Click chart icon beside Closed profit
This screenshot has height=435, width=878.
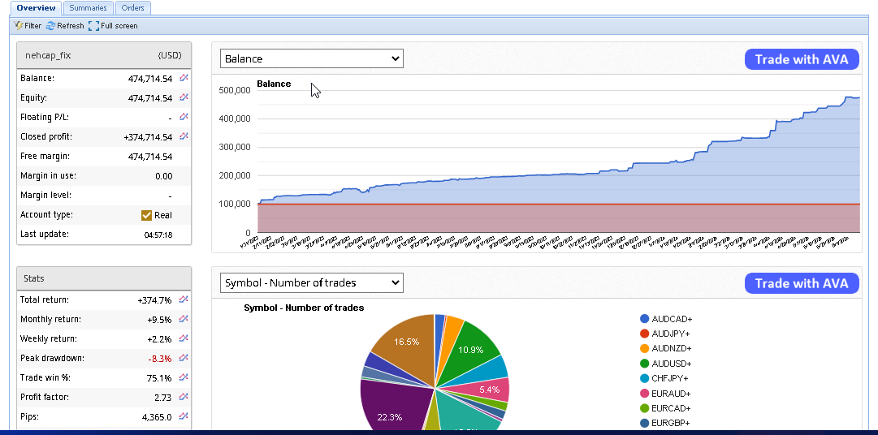point(184,136)
